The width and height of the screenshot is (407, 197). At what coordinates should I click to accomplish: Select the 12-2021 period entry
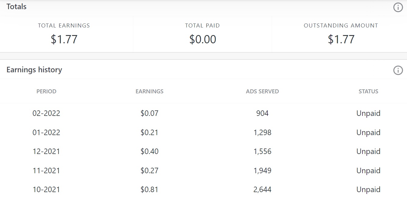(46, 152)
